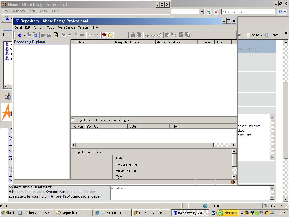Click the browser page's scroll-down arrow
Image resolution: width=289 pixels, height=217 pixels.
click(x=286, y=200)
